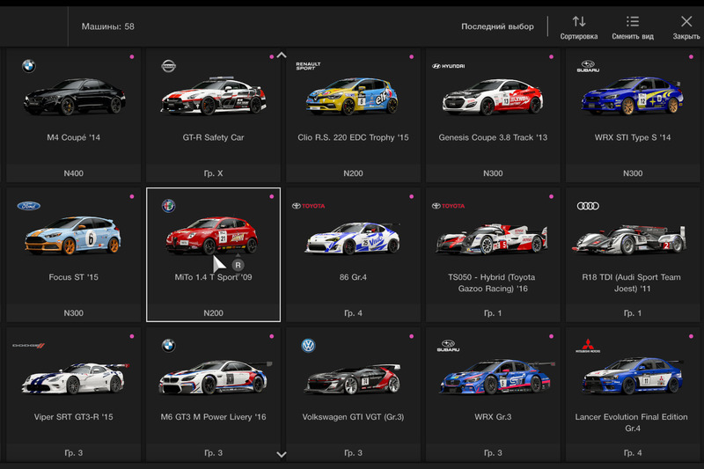Click the Гр. 3 label under Viper SRT
Screen dimensions: 704x469
point(74,453)
